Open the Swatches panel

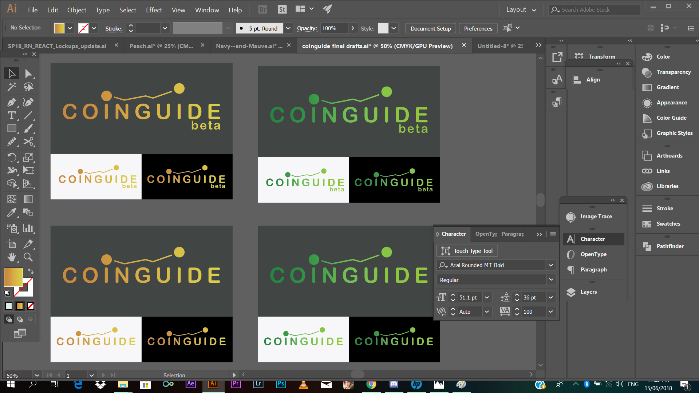click(668, 224)
